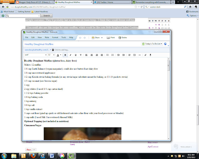
Task: Record audio with the microphone icon
Action: coord(150,55)
